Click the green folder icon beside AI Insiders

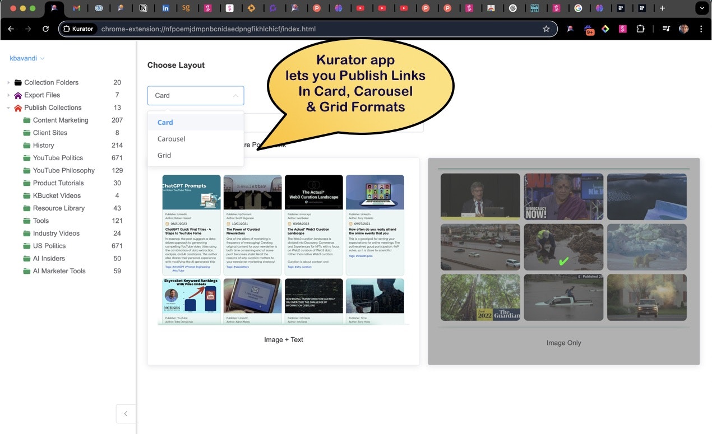[27, 259]
